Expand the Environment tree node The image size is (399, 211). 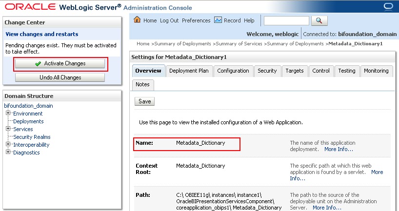tap(8, 113)
